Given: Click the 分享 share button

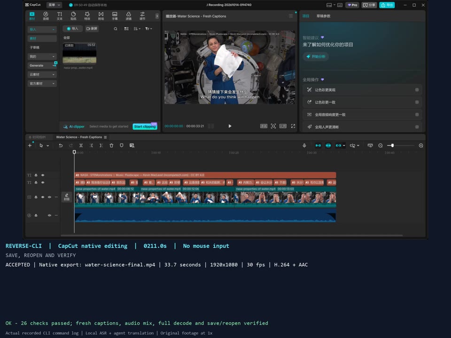Looking at the screenshot, I should 369,5.
